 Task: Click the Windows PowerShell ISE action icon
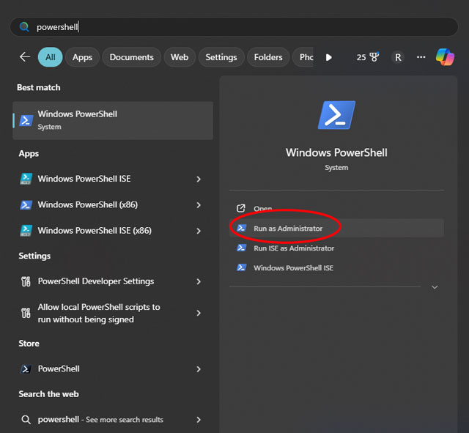pyautogui.click(x=241, y=267)
